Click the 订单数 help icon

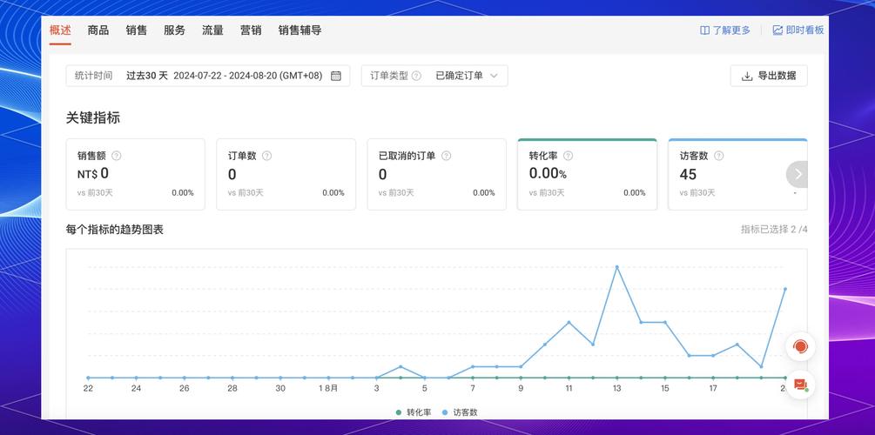[266, 156]
